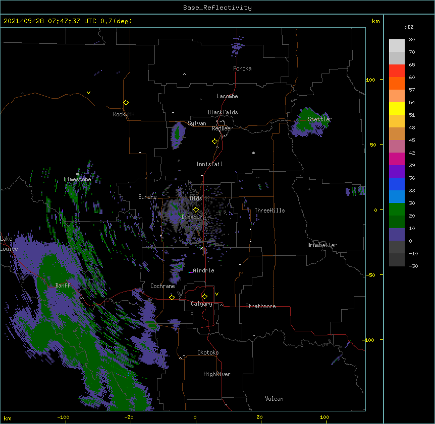Click the RedDeer map label
The image size is (435, 424).
(222, 128)
